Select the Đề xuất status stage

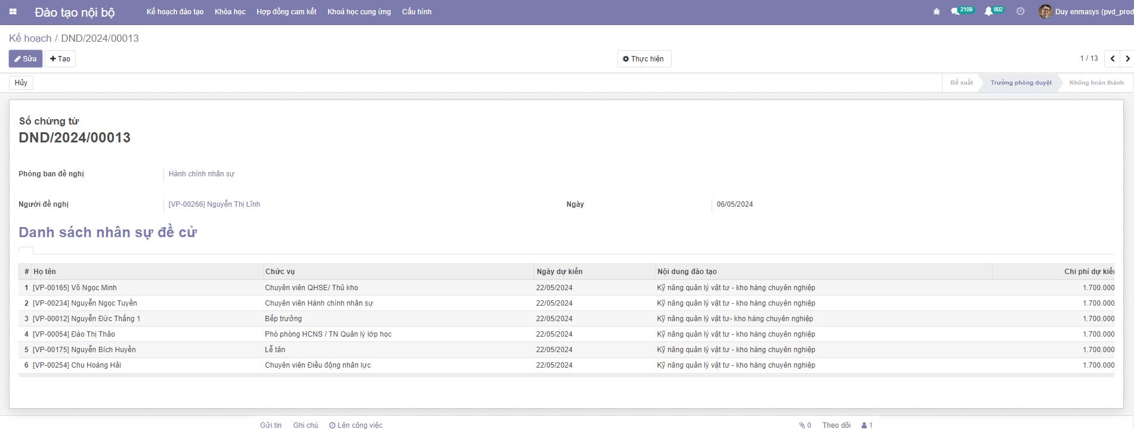pos(961,83)
